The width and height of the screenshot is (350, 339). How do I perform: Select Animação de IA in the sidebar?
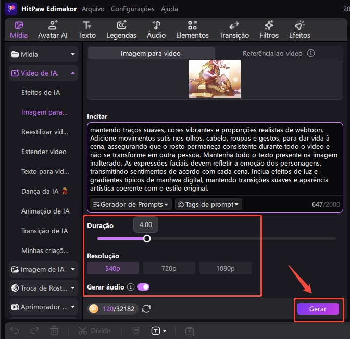tap(45, 211)
